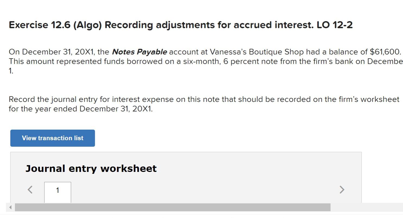The width and height of the screenshot is (403, 218).
Task: Go to previous journal entry with left chevron
Action: pyautogui.click(x=30, y=190)
